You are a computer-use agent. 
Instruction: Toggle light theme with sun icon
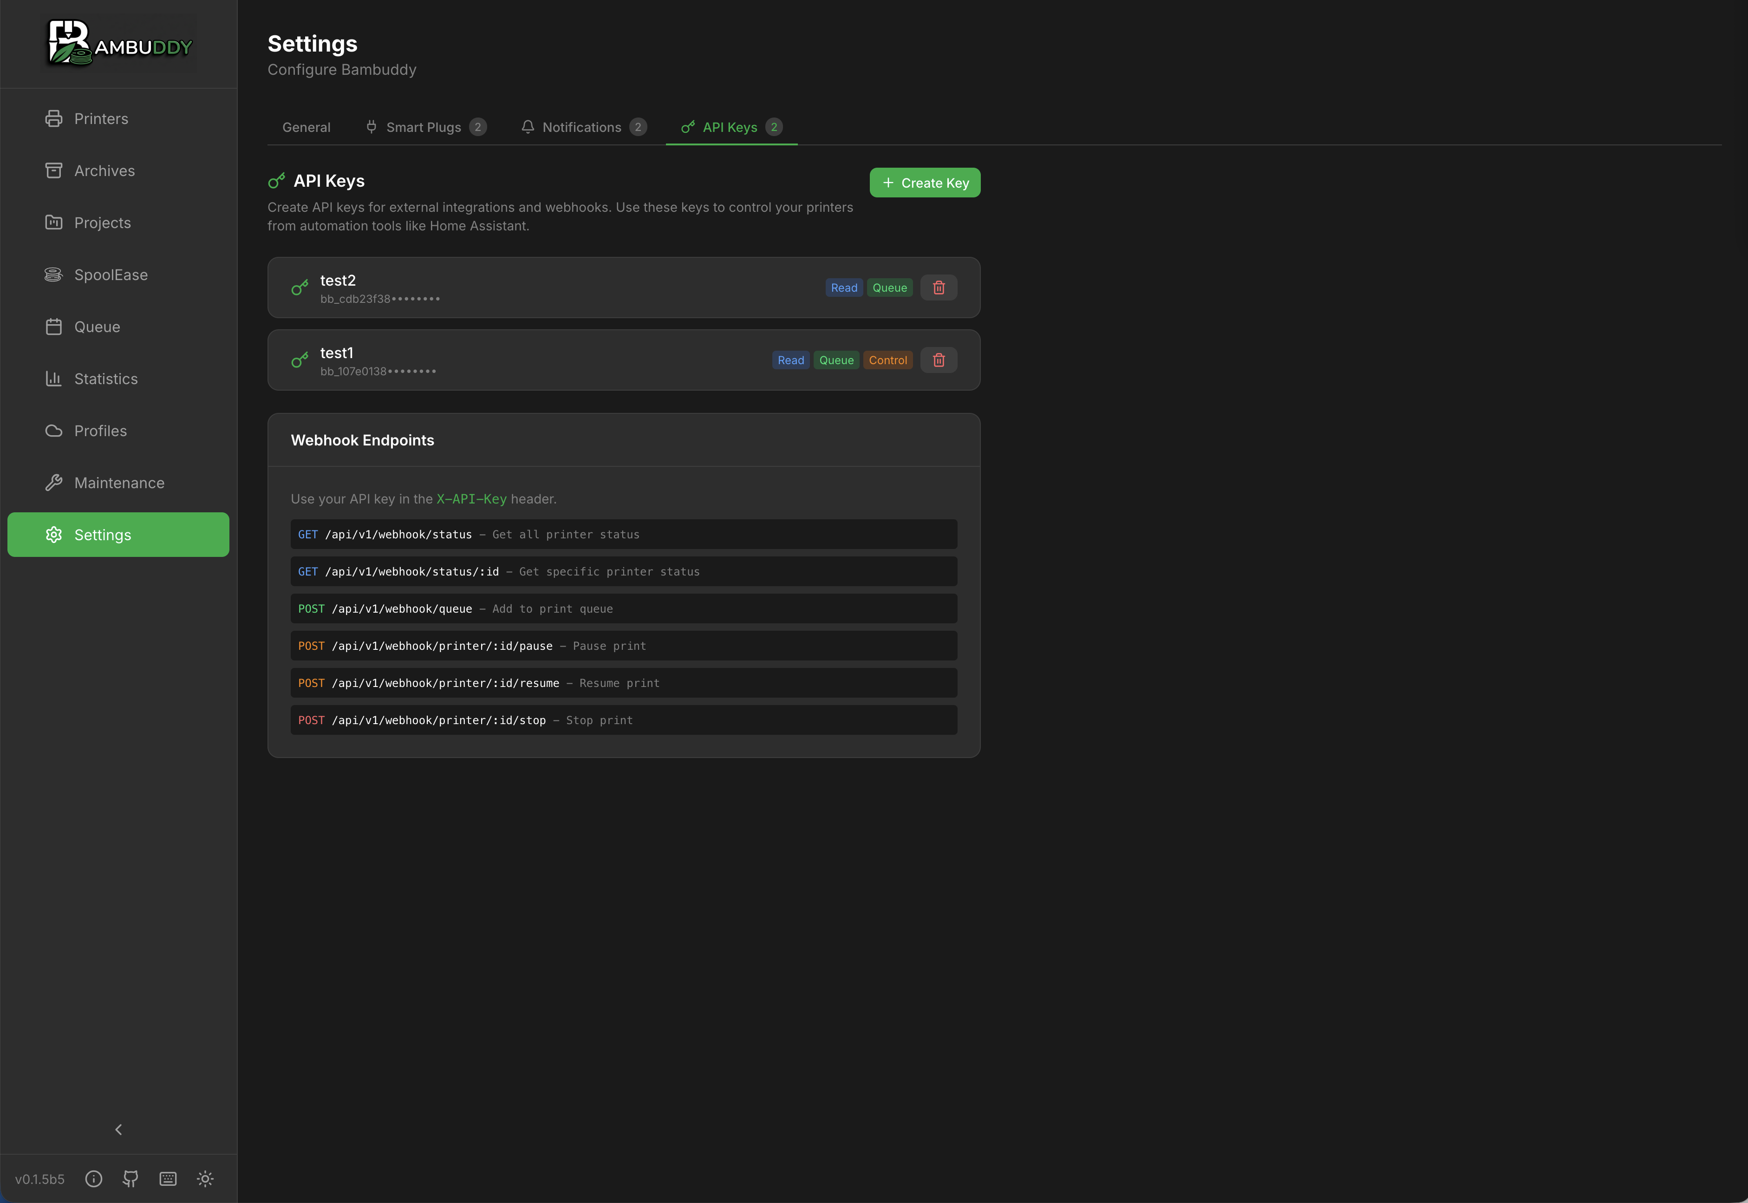pyautogui.click(x=205, y=1178)
